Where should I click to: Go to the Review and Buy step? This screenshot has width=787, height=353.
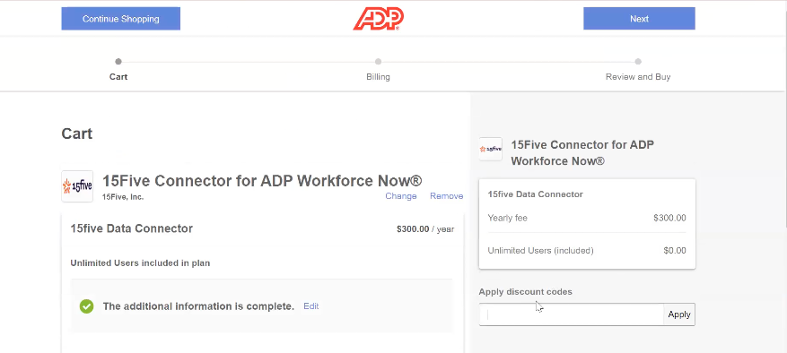coord(638,77)
